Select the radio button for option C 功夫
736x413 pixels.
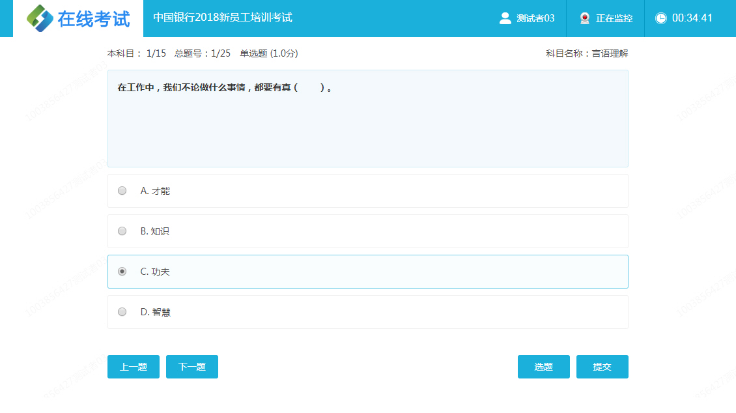[122, 272]
